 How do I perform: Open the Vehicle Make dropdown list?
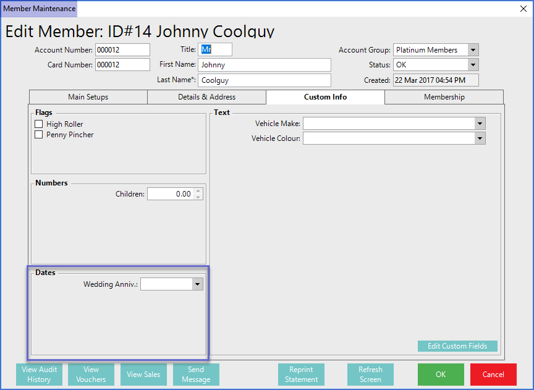pyautogui.click(x=480, y=124)
